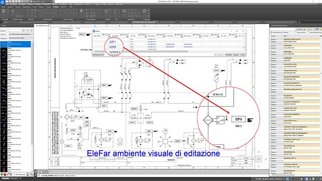Click the Modifica button in EleFar dialog
Screen dimensions: 322x181
228,55
